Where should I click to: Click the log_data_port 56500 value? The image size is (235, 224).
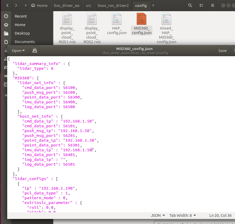[69, 107]
